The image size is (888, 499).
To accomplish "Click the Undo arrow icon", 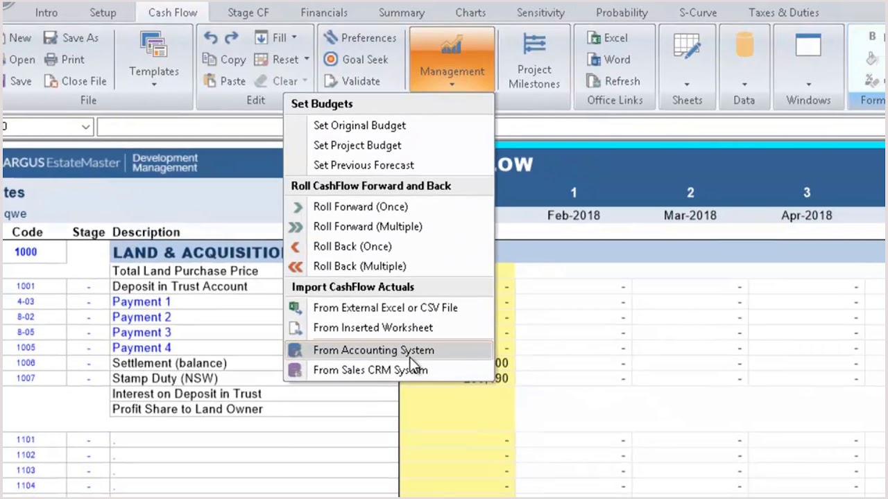I will tap(210, 37).
